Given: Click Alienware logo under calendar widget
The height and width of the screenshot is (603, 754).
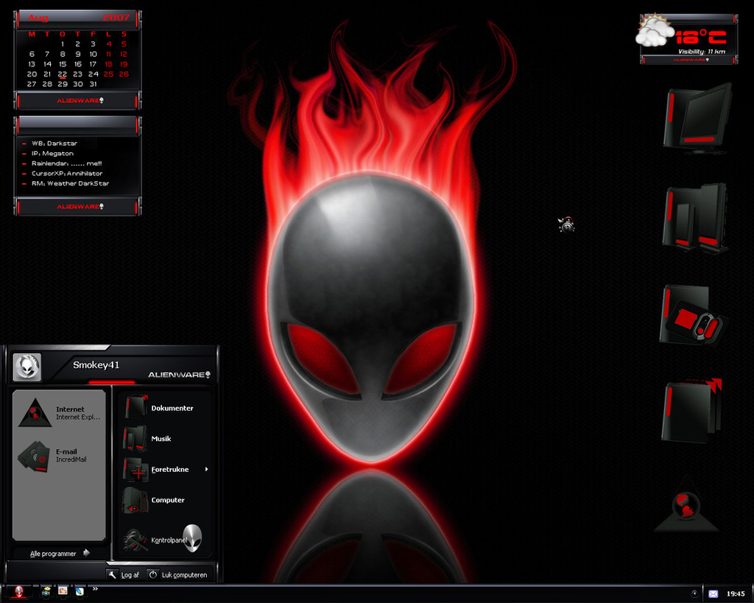Looking at the screenshot, I should tap(80, 100).
